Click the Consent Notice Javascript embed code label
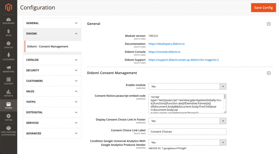Image resolution: width=279 pixels, height=154 pixels. tap(120, 96)
